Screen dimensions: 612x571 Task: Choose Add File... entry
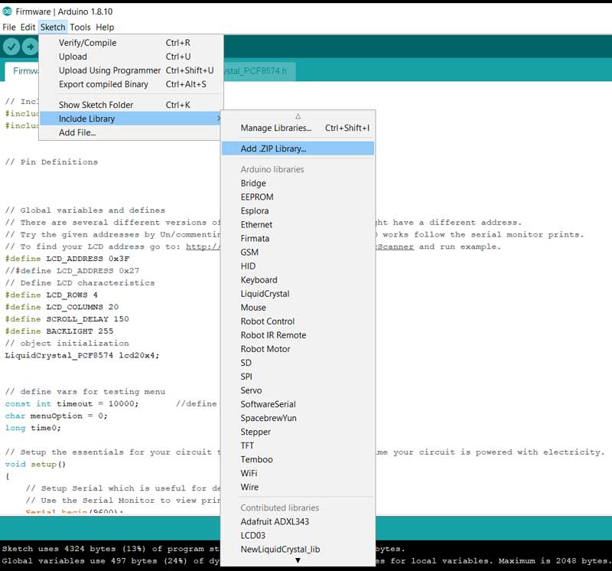coord(131,132)
